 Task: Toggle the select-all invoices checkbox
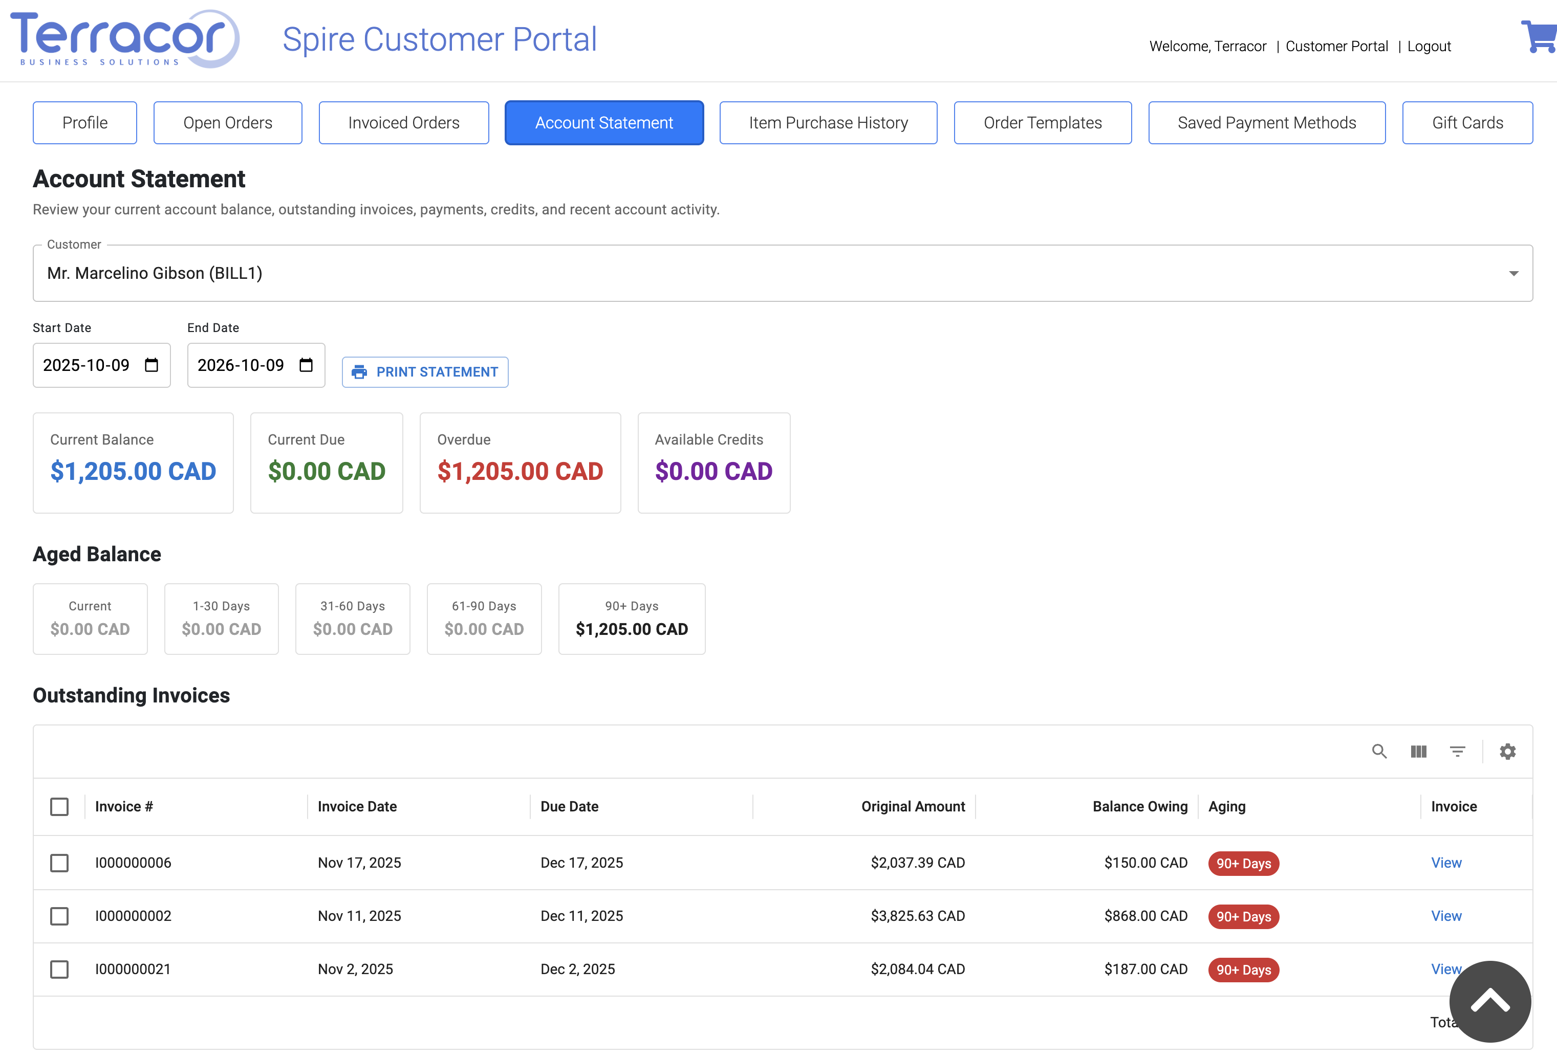59,806
